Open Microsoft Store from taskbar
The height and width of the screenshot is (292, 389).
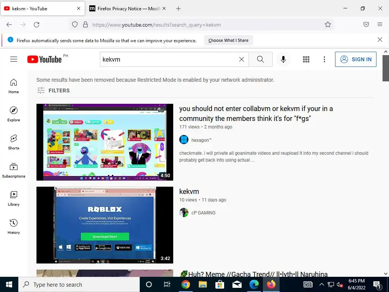(x=220, y=284)
